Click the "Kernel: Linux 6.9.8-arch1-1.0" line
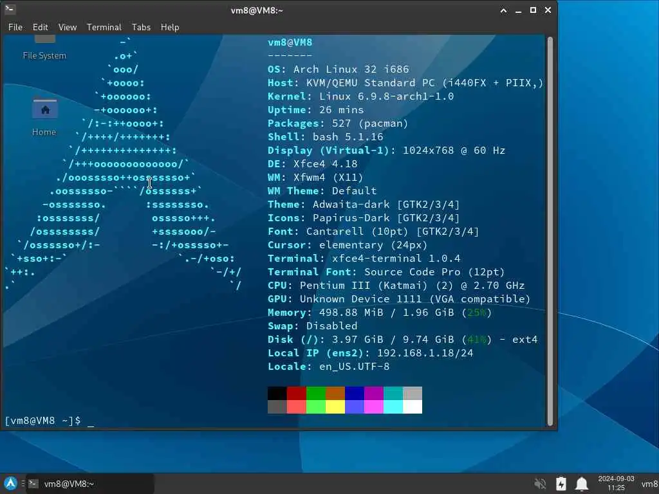This screenshot has height=494, width=659. coord(360,96)
